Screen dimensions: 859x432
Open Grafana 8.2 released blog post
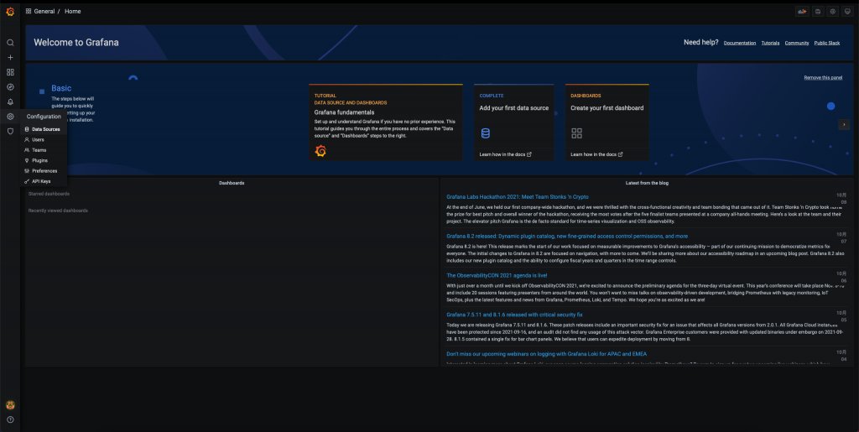[x=567, y=237]
